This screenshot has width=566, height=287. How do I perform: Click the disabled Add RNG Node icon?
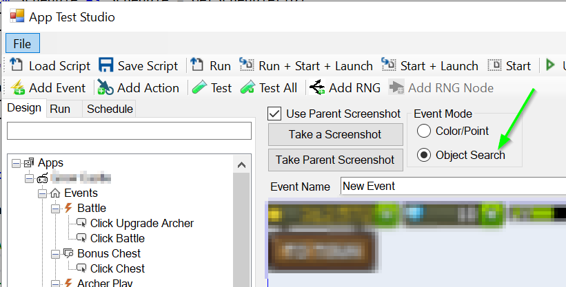click(396, 87)
